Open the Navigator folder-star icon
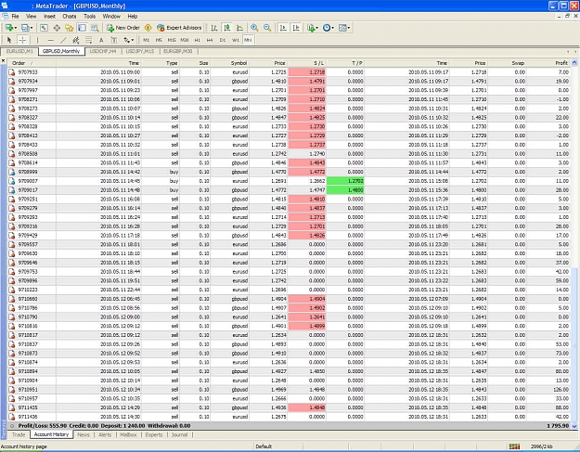This screenshot has height=452, width=580. 70,28
